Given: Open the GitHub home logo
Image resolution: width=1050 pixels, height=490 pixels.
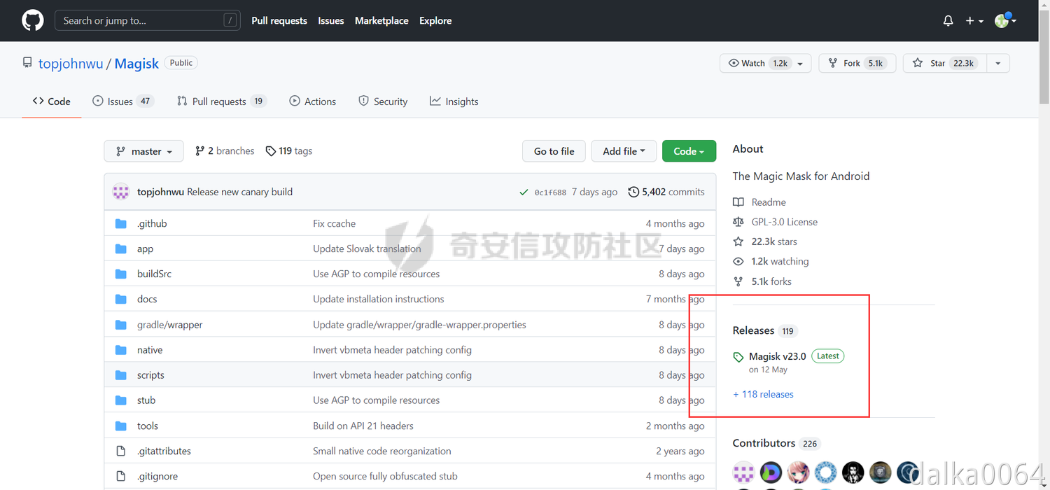Looking at the screenshot, I should coord(33,20).
